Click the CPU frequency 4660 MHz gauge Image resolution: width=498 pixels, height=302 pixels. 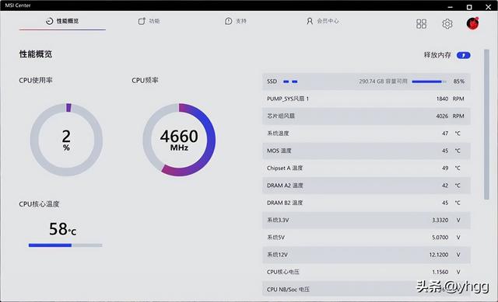179,140
